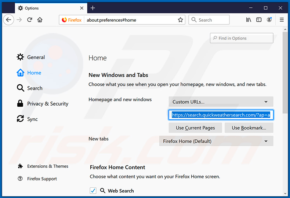Viewport: 290px width, 198px height.
Task: Click the scroll down arrow
Action: click(285, 193)
